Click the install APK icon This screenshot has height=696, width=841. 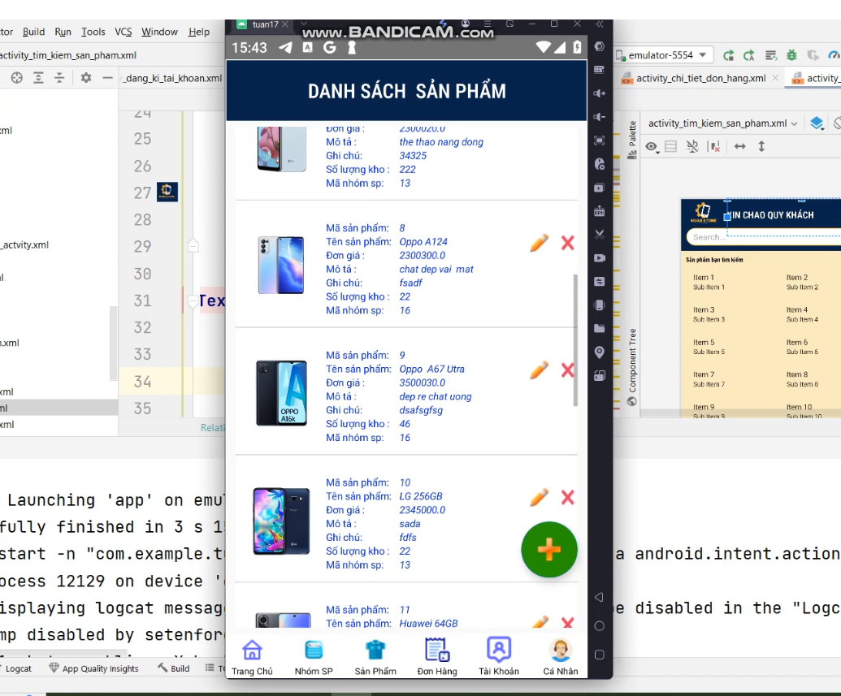click(x=600, y=210)
